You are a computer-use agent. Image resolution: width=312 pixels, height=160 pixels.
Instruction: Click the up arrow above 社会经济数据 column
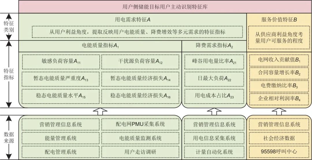point(279,111)
